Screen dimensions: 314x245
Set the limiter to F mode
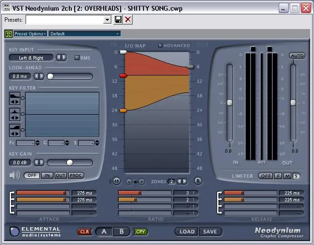pos(278,176)
